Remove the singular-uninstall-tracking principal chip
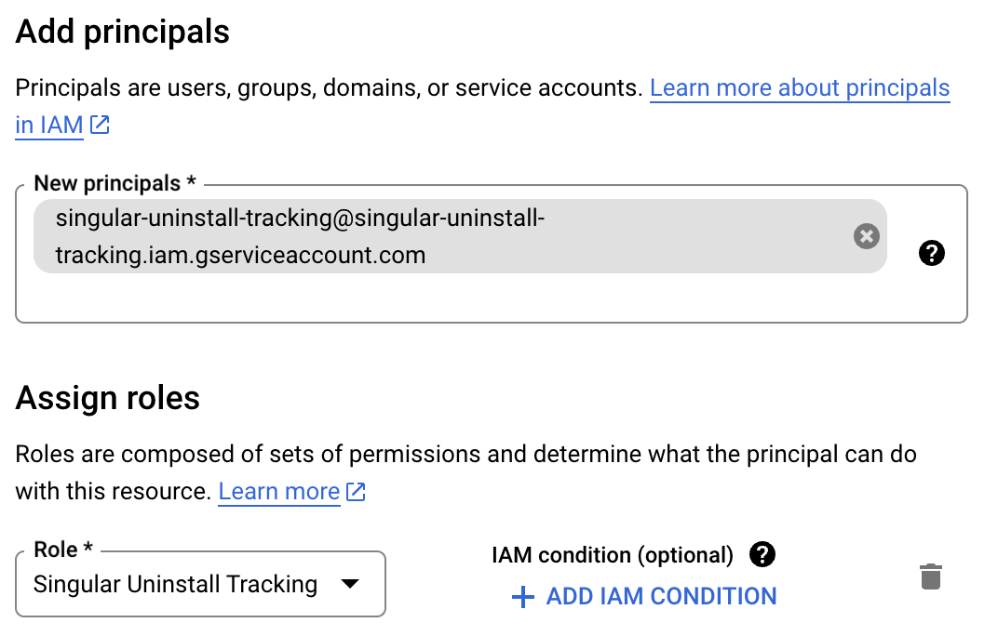The height and width of the screenshot is (636, 998). tap(866, 236)
